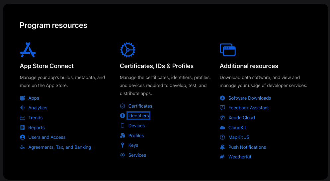
Task: Click the cloud icon beside CloudKit
Action: coord(222,128)
